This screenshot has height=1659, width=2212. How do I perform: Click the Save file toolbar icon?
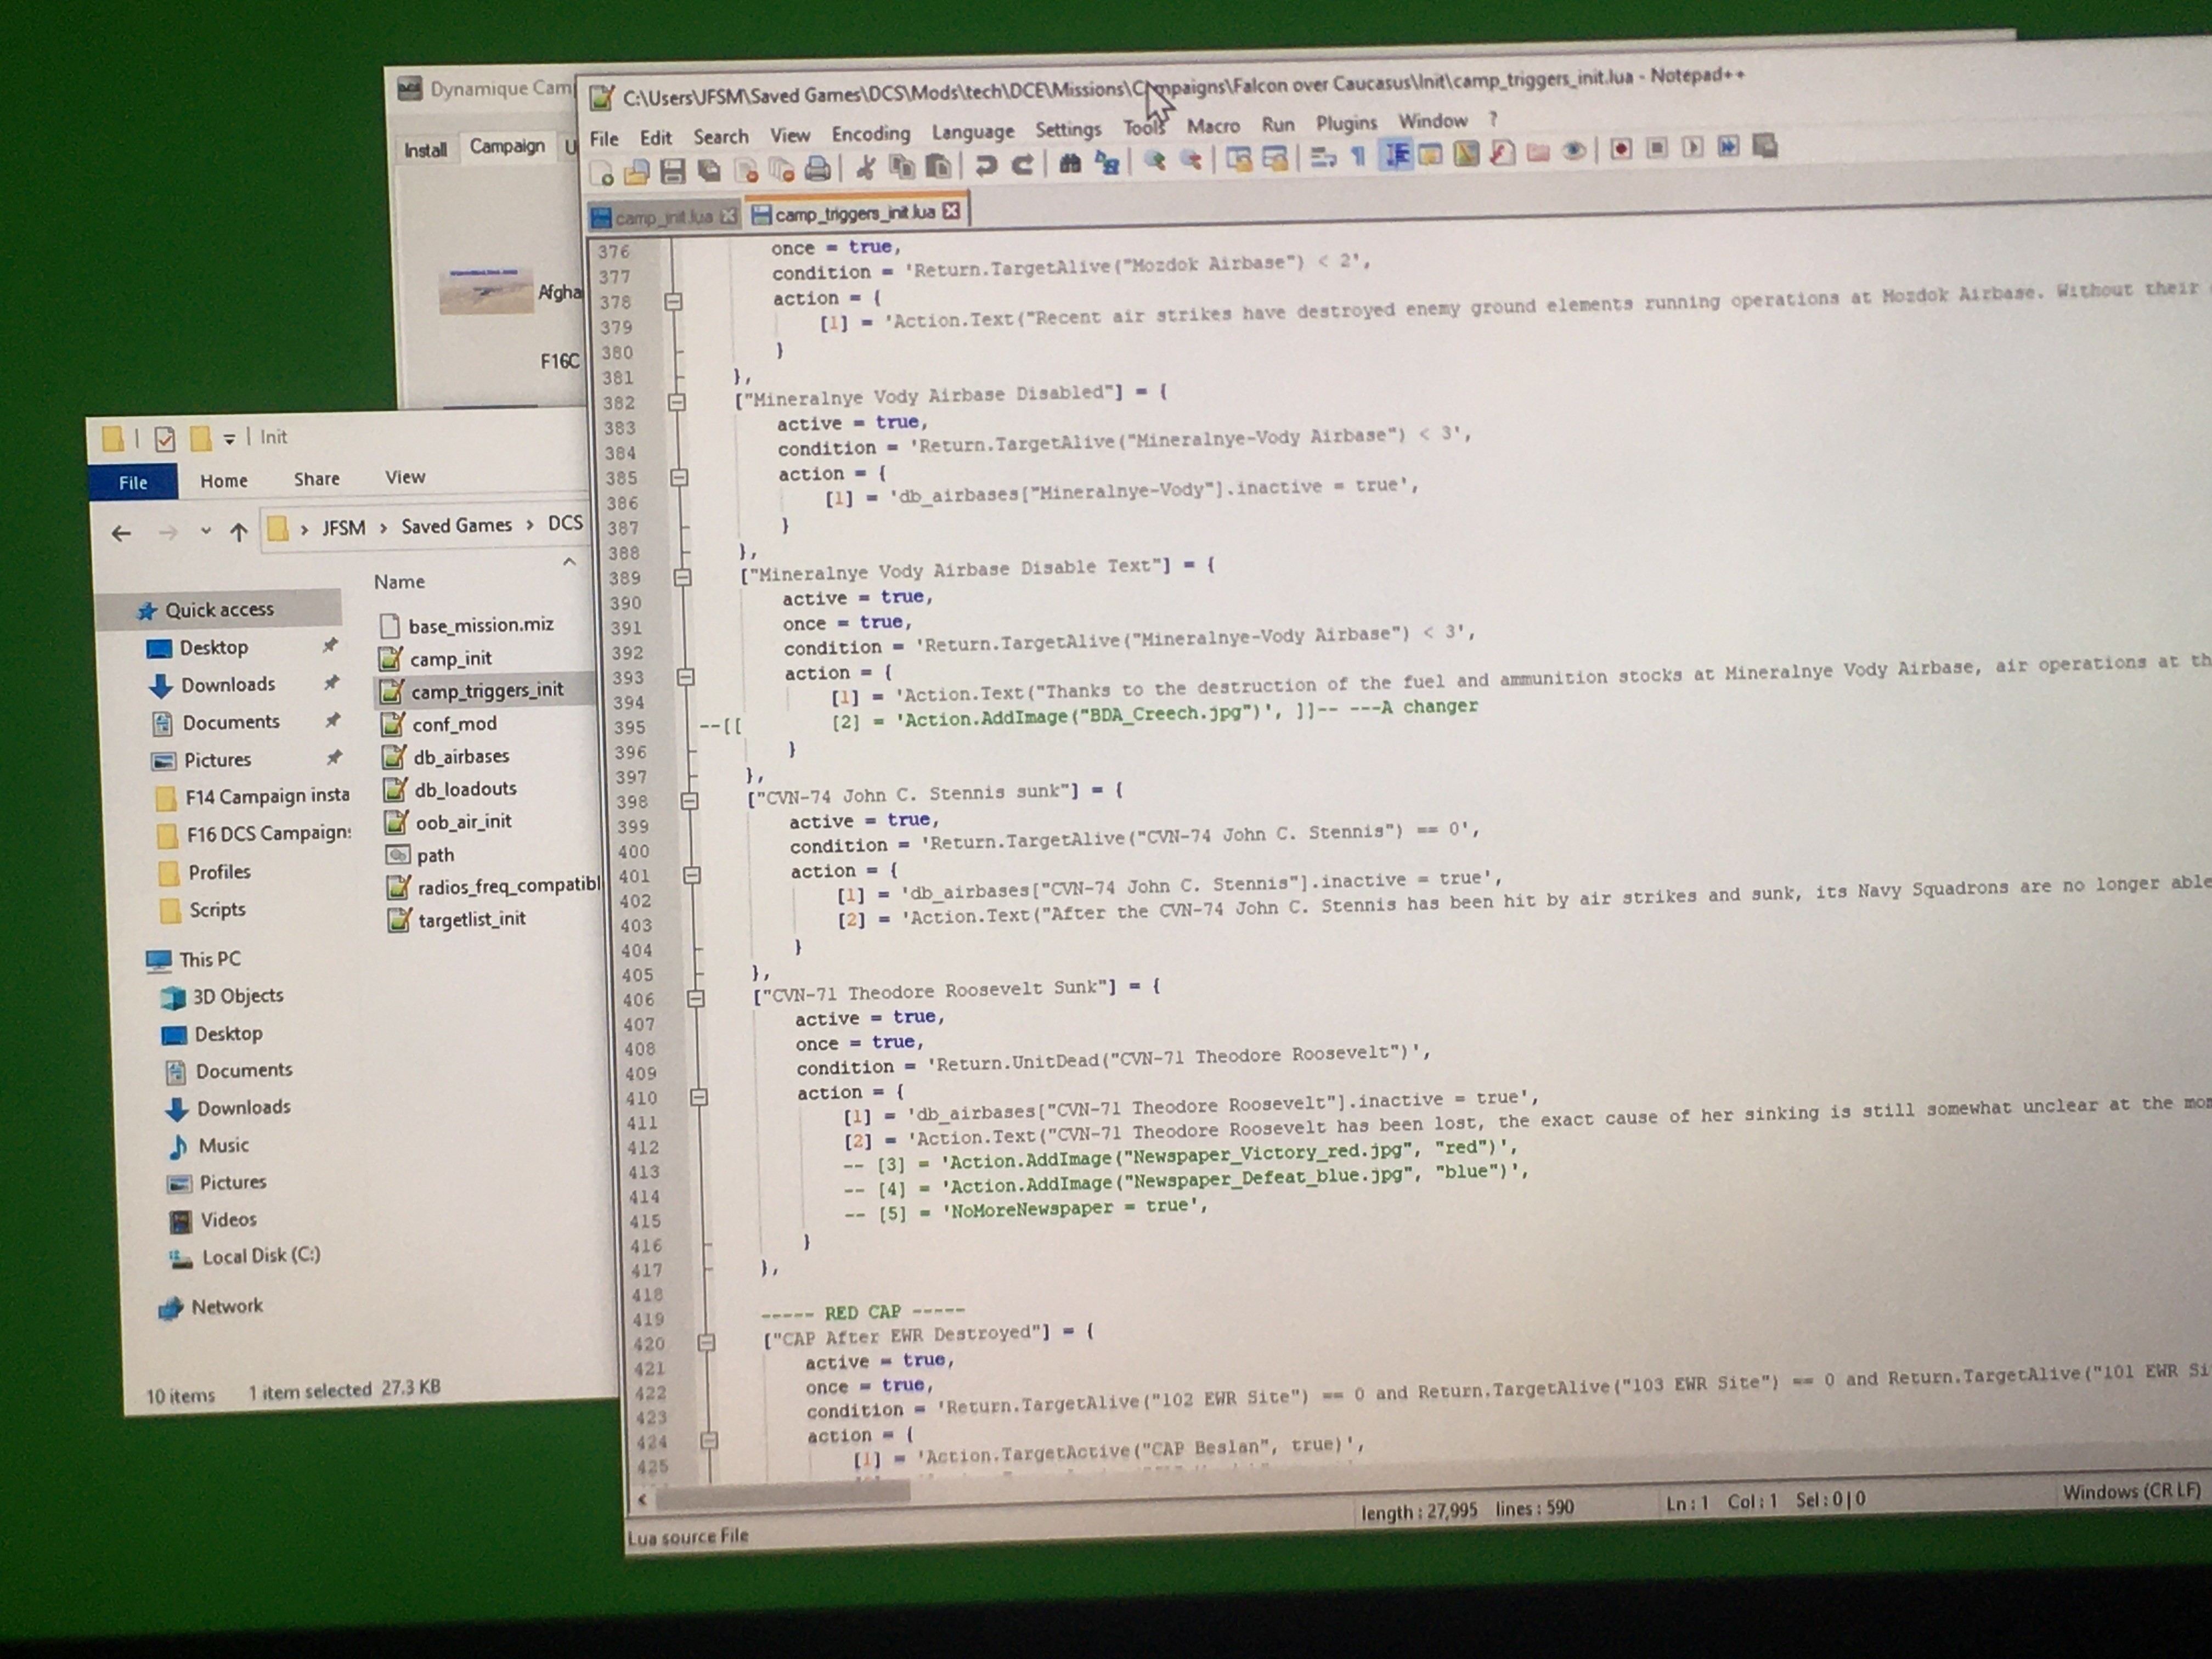(x=672, y=171)
